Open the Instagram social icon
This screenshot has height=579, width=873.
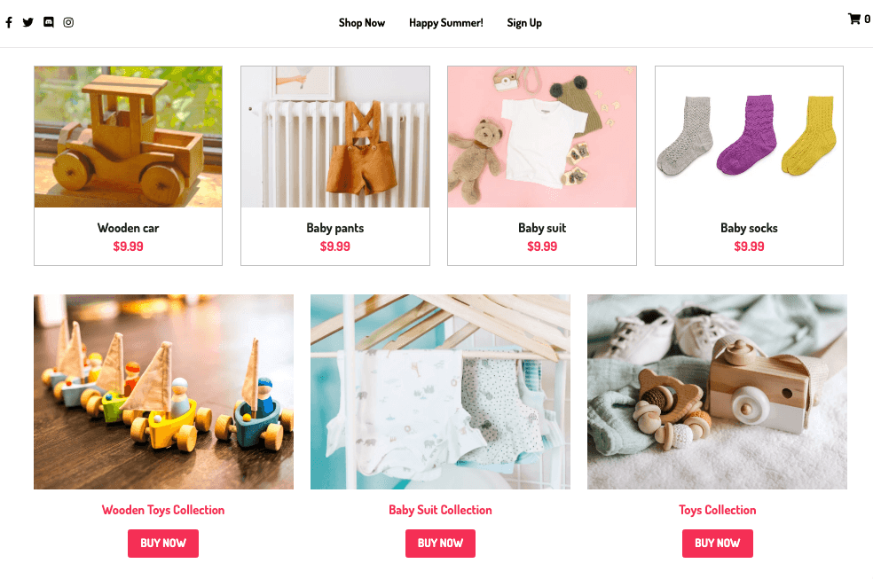pos(68,22)
